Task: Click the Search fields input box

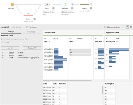Action: 11,43
